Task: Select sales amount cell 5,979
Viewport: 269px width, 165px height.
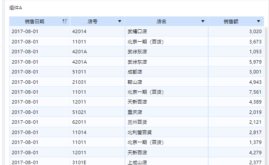Action: coord(236,62)
